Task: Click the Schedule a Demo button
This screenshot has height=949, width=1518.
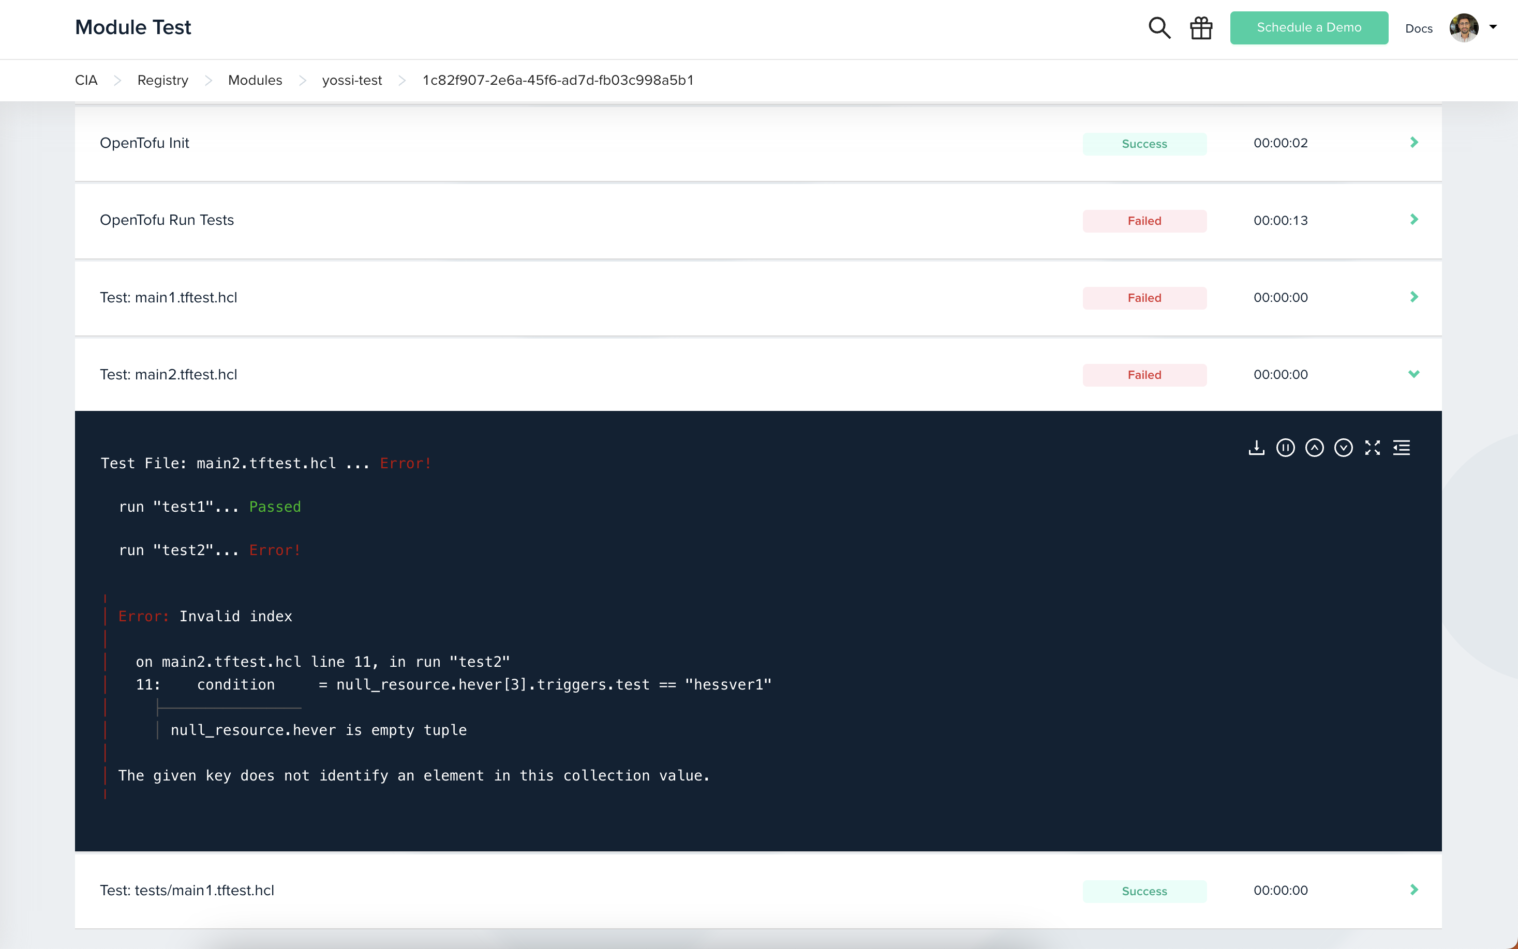Action: tap(1309, 27)
